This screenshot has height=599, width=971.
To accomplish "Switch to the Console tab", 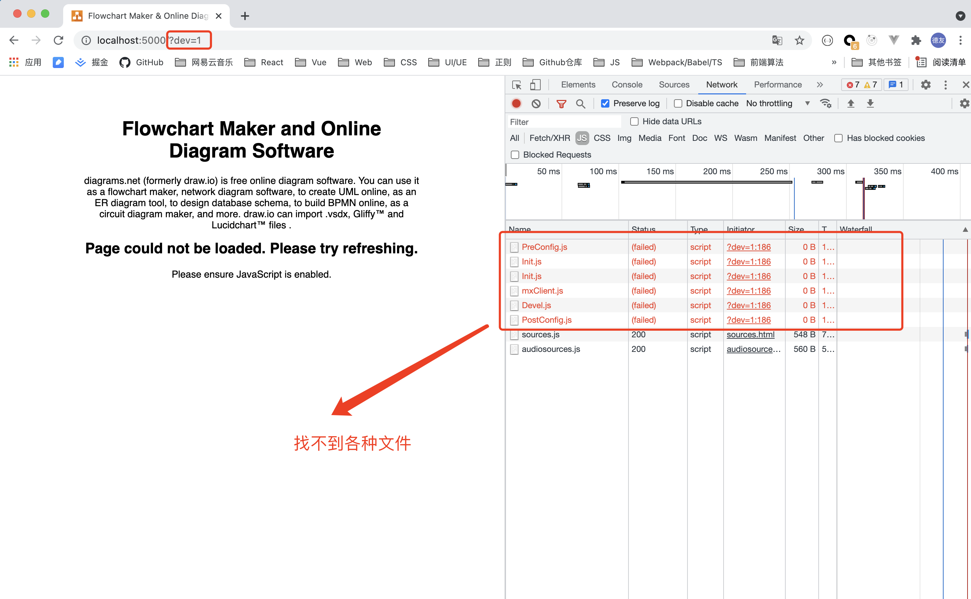I will pos(627,85).
